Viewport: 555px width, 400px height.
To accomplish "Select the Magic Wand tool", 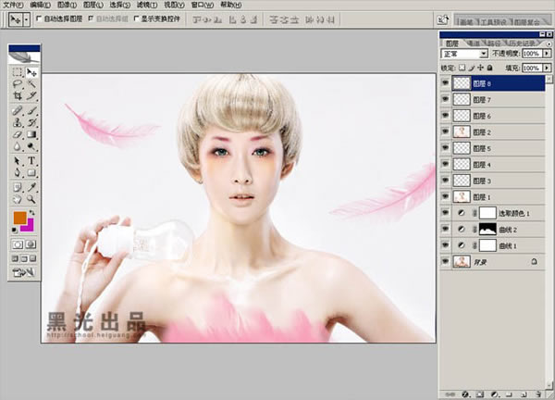I will pyautogui.click(x=31, y=84).
